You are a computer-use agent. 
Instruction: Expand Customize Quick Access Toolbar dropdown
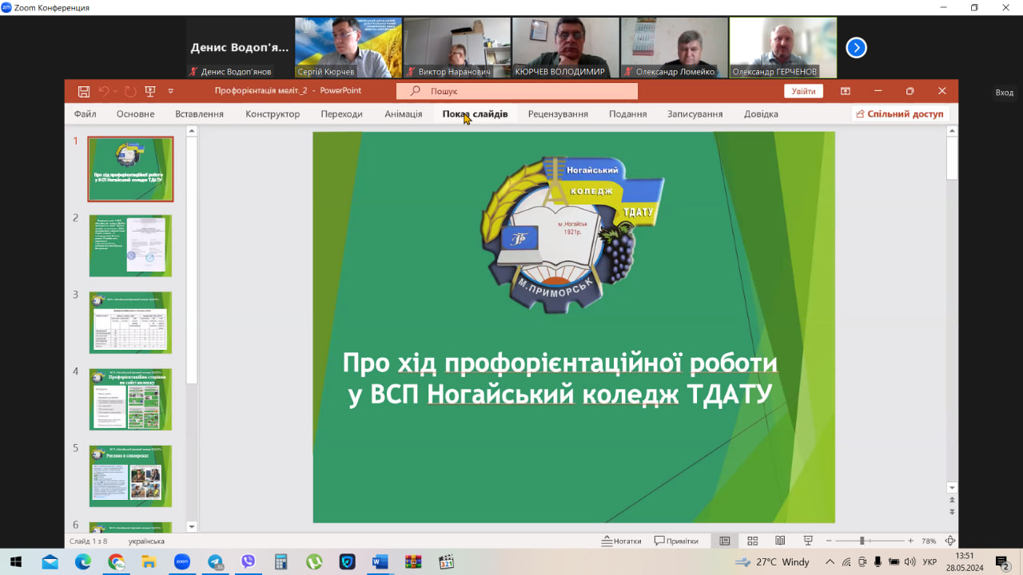click(171, 91)
